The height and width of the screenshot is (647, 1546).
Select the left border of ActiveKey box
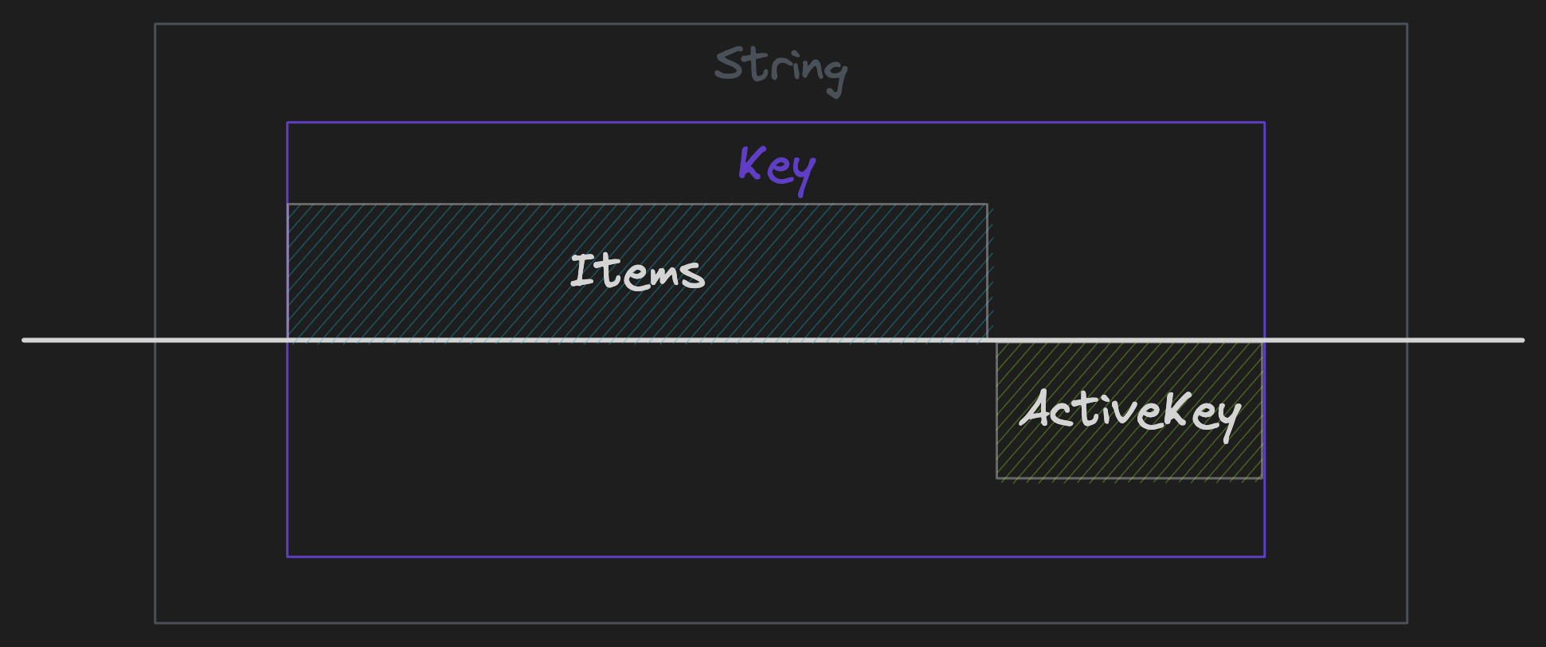tap(996, 410)
